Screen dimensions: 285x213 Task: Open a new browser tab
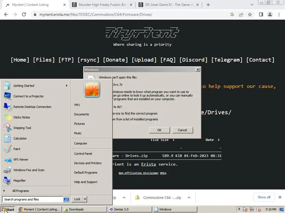[208, 5]
